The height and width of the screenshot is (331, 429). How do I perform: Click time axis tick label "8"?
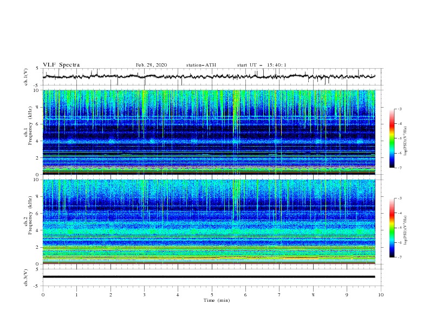coord(313,295)
